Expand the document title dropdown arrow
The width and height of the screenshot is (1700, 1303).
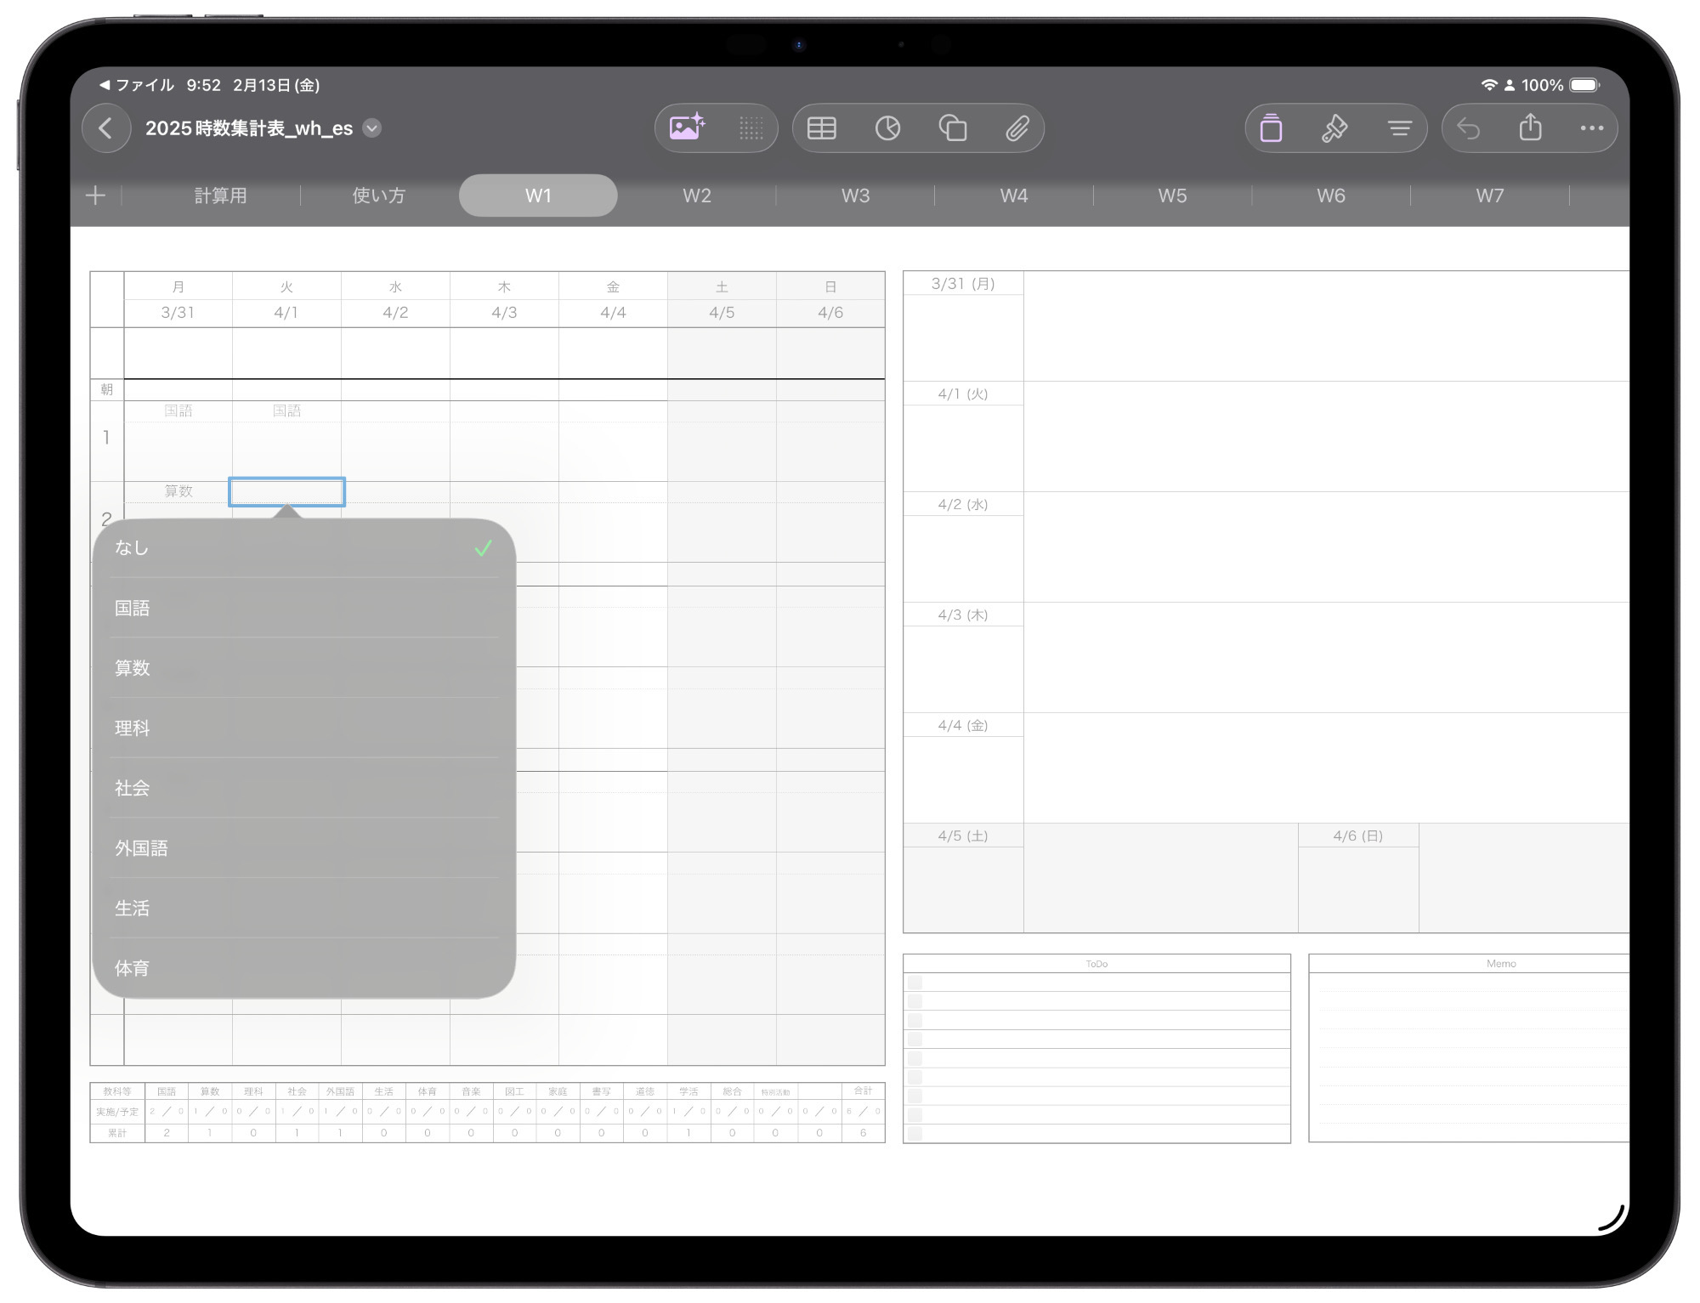click(372, 128)
